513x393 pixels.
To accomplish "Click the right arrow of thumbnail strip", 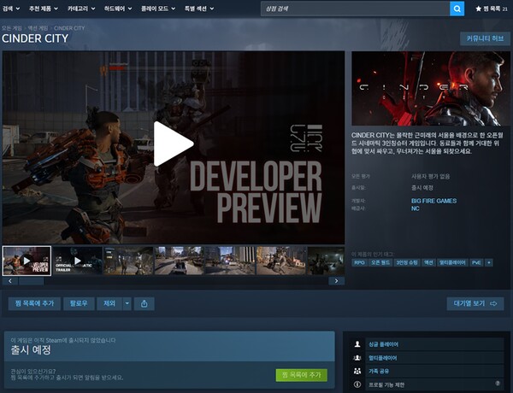I will click(x=336, y=281).
